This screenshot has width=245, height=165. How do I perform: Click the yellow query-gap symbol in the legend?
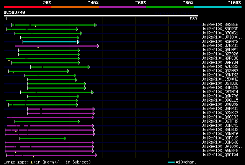[31, 162]
